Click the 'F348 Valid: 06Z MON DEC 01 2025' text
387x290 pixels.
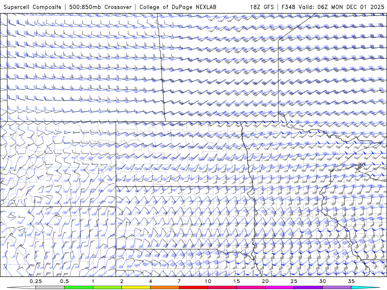333,7
